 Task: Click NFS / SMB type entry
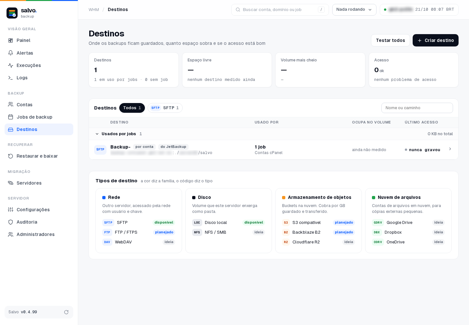tap(229, 232)
